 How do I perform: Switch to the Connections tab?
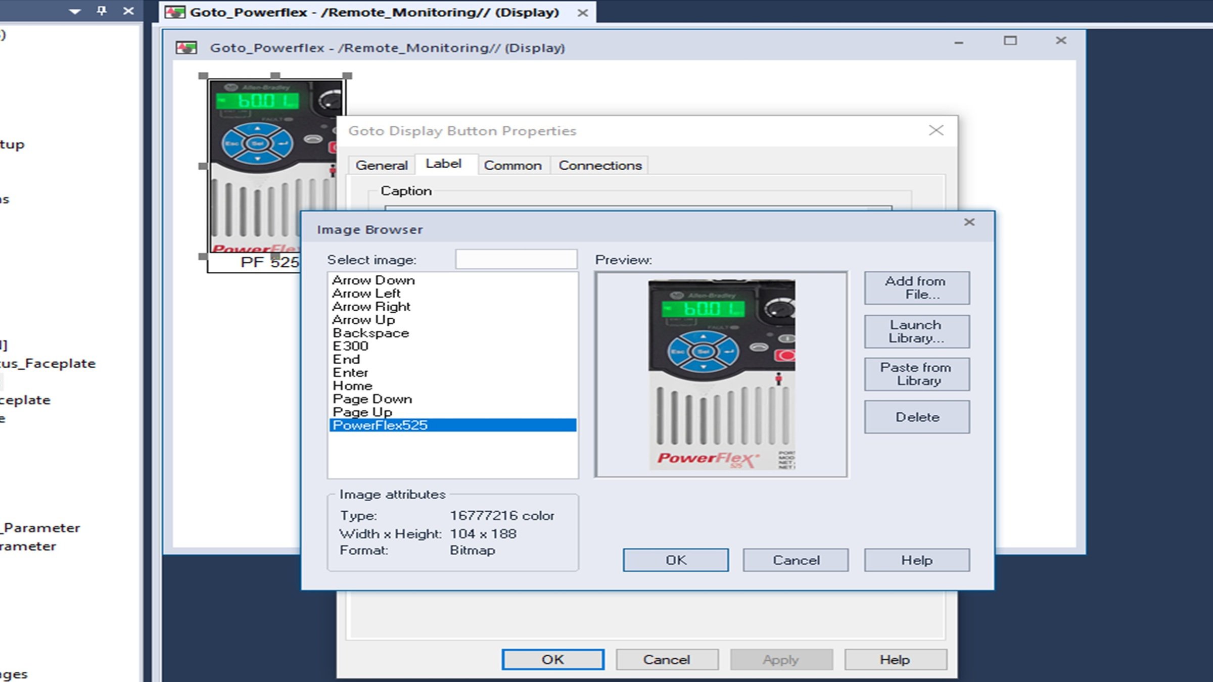click(600, 165)
